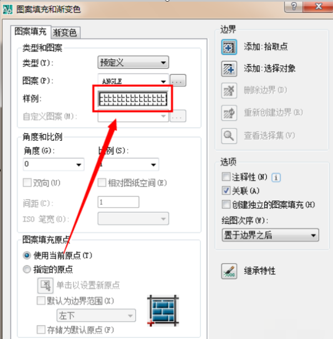The width and height of the screenshot is (333, 339).
Task: Click the annotative info icon
Action: (x=276, y=178)
